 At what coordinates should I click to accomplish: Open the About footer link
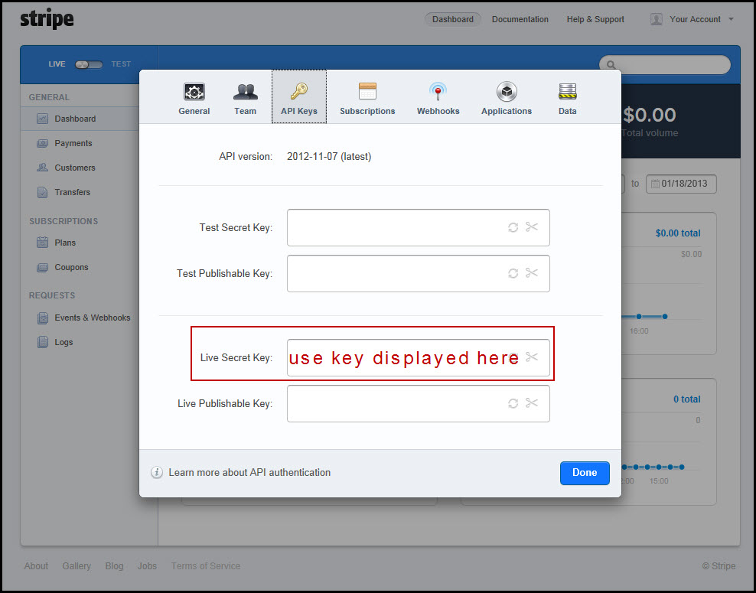pyautogui.click(x=36, y=566)
